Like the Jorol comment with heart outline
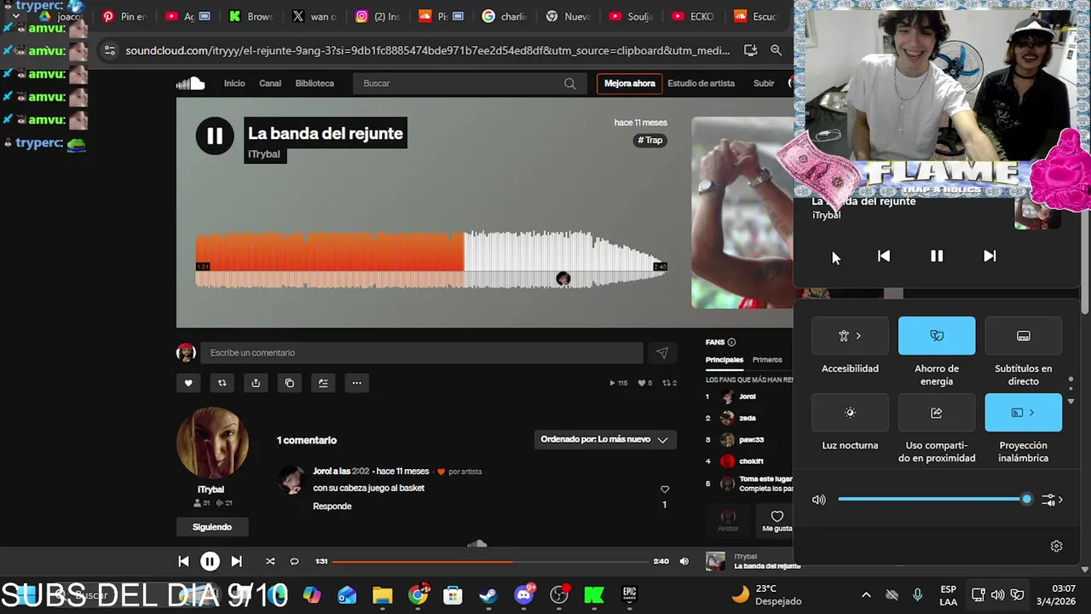This screenshot has width=1091, height=614. [x=665, y=489]
